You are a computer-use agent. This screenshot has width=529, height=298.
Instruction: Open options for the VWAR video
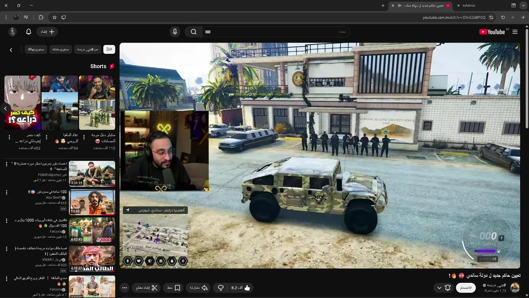(6, 249)
